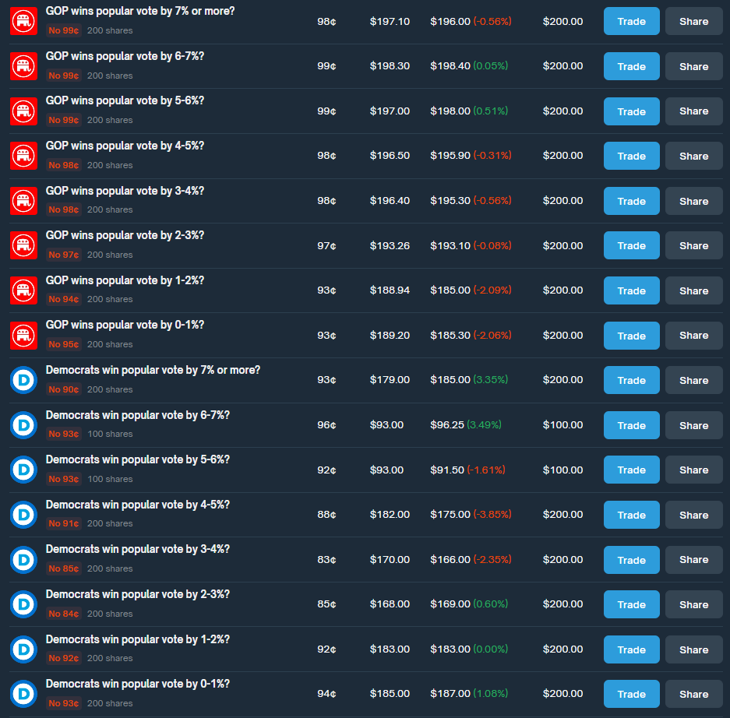Share the Democrats win by 4-5% contract
The width and height of the screenshot is (730, 718).
pos(693,515)
